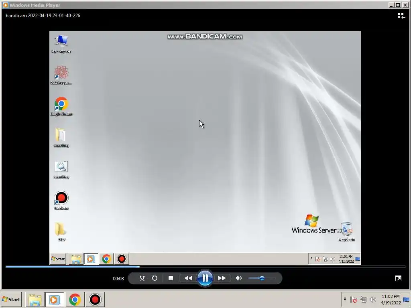Image resolution: width=411 pixels, height=308 pixels.
Task: Pause the playing video
Action: click(x=205, y=278)
